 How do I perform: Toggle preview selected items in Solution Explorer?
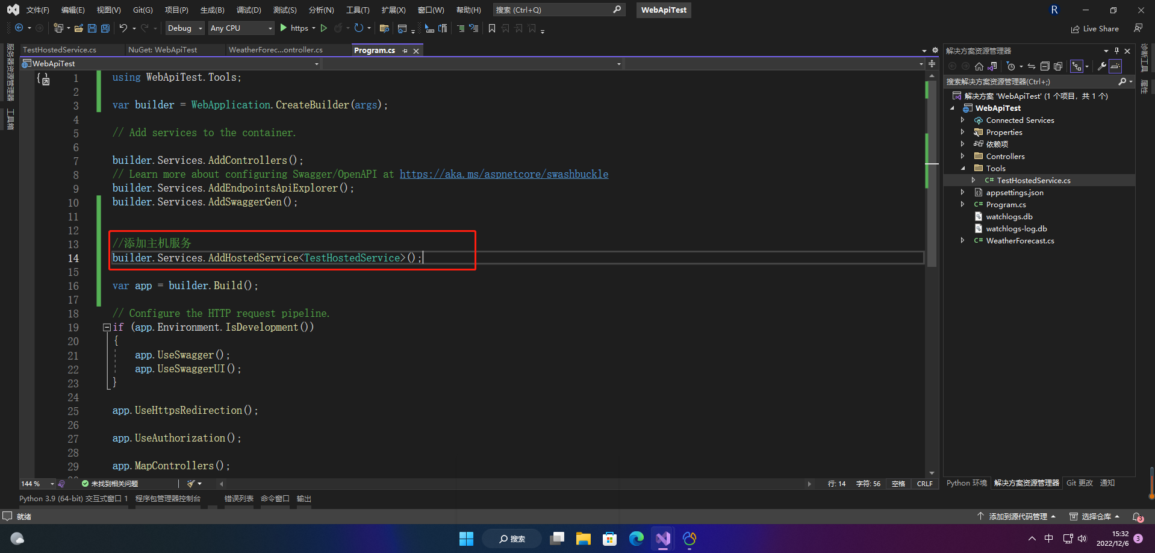pyautogui.click(x=1115, y=66)
